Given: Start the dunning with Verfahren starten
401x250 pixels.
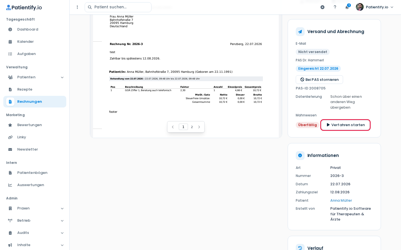Looking at the screenshot, I should coord(345,125).
